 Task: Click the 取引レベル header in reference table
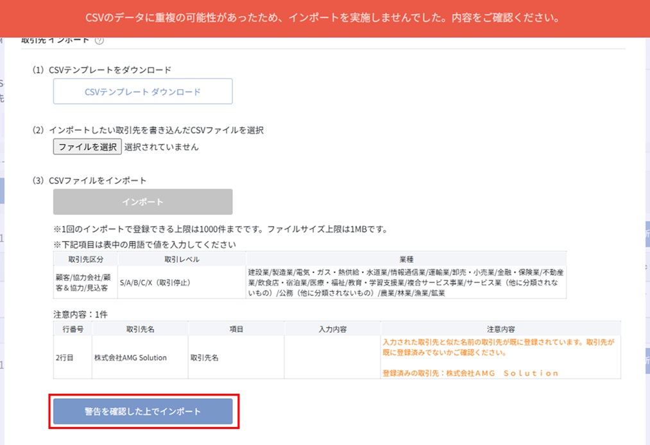pos(182,259)
